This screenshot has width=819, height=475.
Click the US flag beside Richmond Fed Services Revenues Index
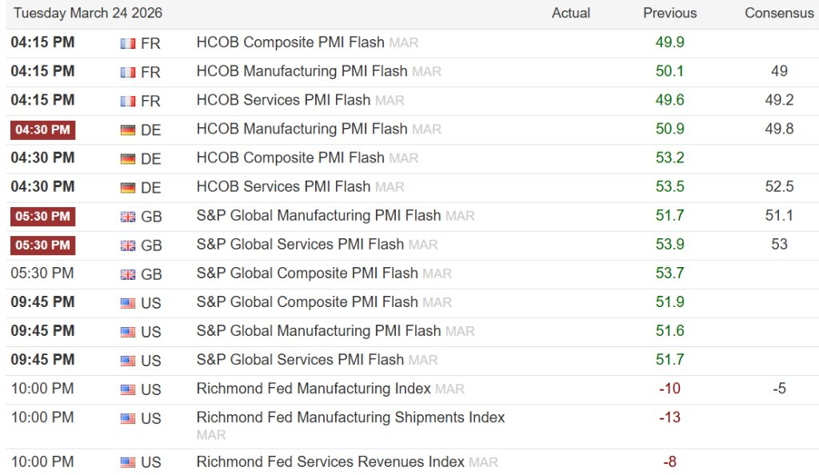click(x=128, y=462)
